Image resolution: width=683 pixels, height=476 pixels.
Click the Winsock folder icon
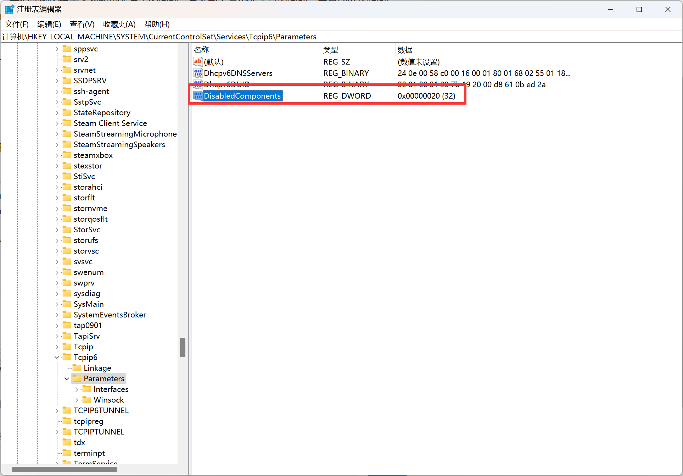pos(87,400)
